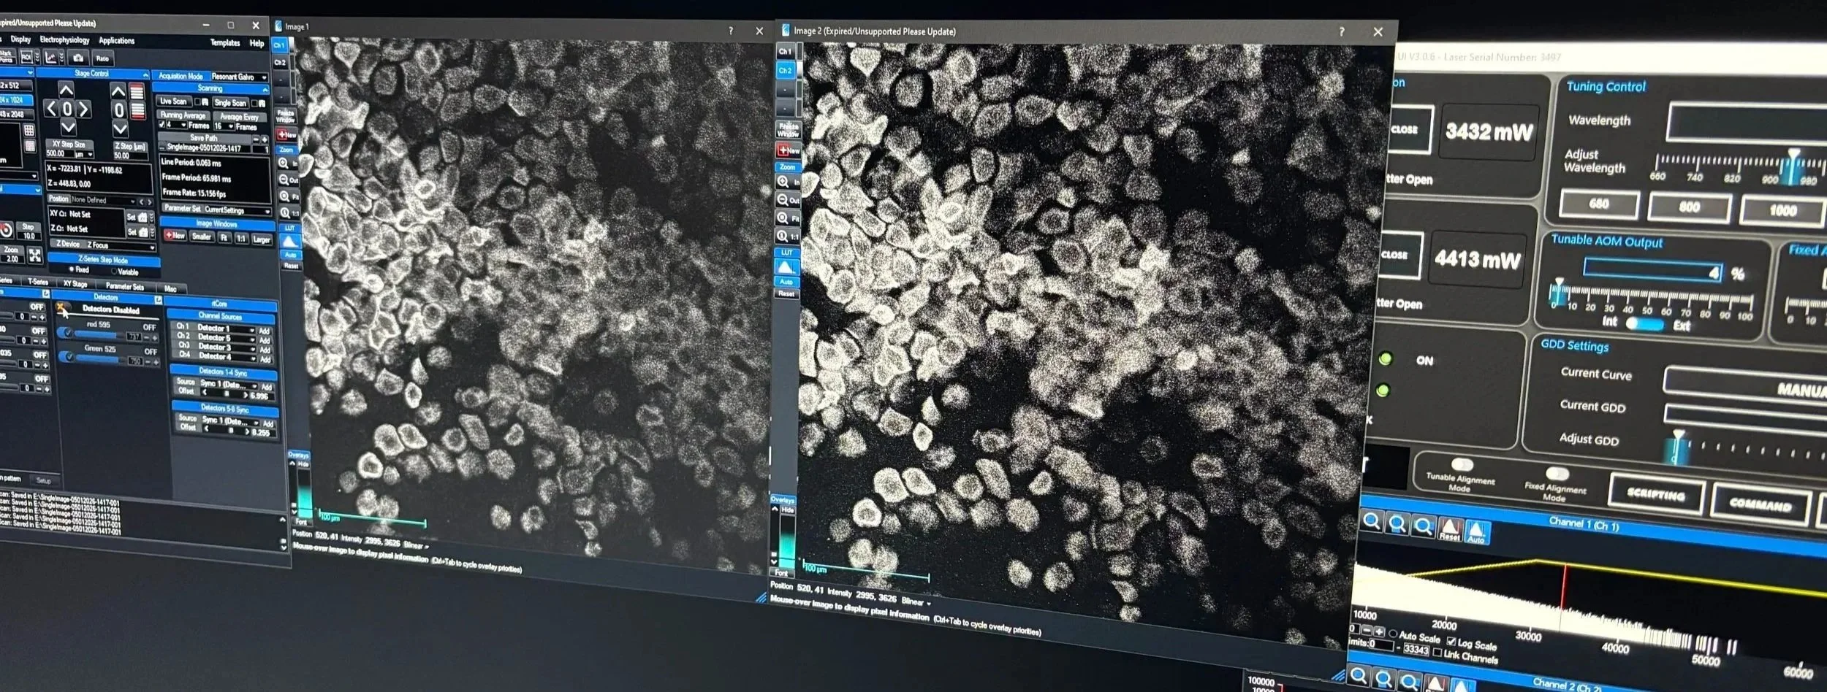Click the Larger image window button
1827x692 pixels.
click(x=262, y=240)
